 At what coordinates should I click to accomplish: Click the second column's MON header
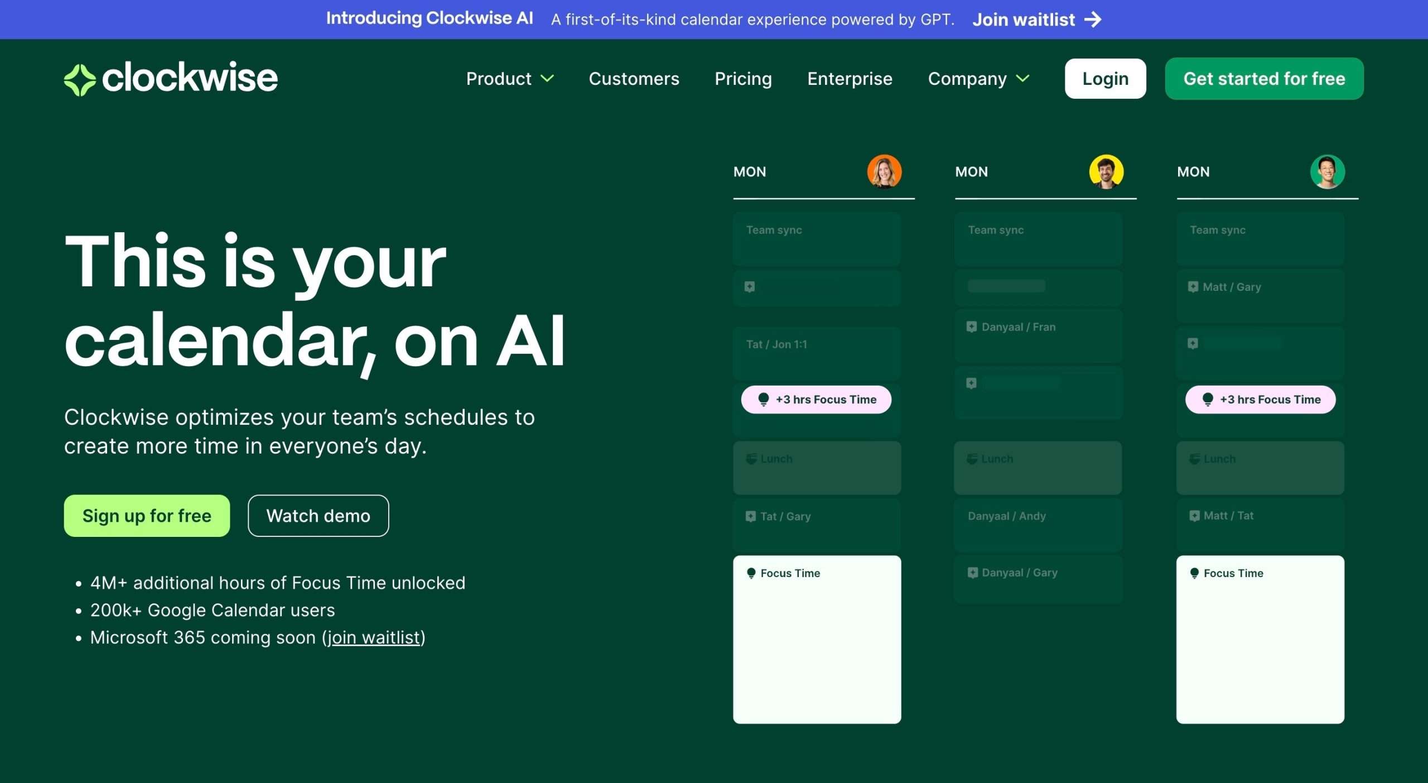click(x=971, y=172)
